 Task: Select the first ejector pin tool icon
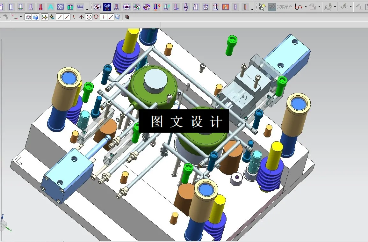tap(30, 7)
